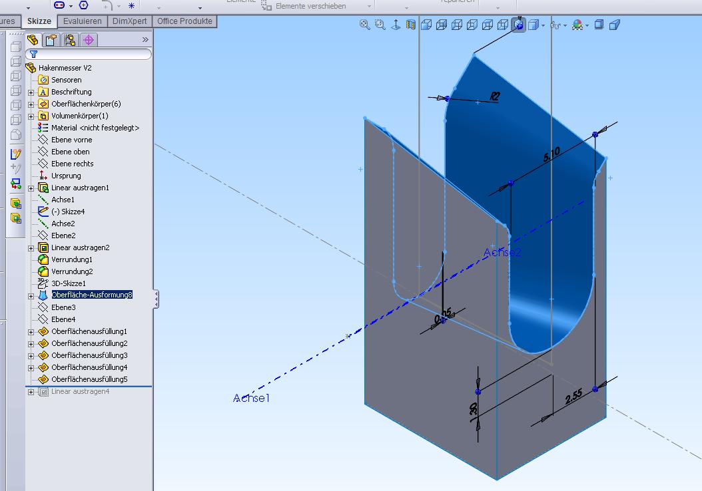The height and width of the screenshot is (491, 702).
Task: Collapse the feature tree with panel handle
Action: pos(156,299)
